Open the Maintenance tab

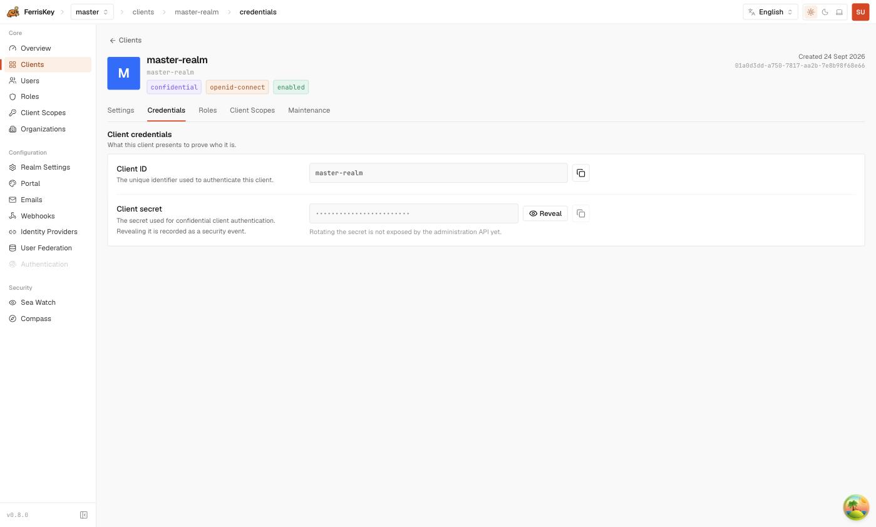click(309, 110)
